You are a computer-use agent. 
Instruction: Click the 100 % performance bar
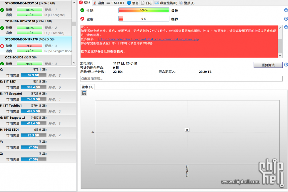144,11
